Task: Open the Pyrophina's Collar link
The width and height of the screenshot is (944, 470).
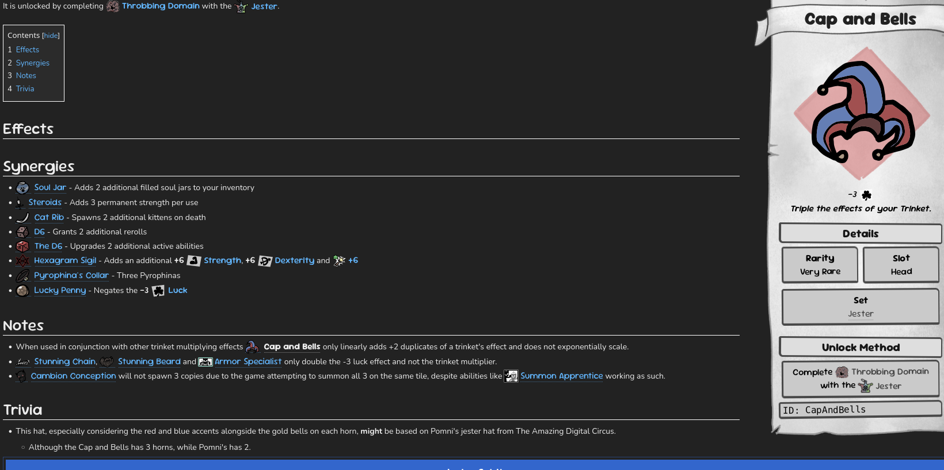Action: click(71, 276)
